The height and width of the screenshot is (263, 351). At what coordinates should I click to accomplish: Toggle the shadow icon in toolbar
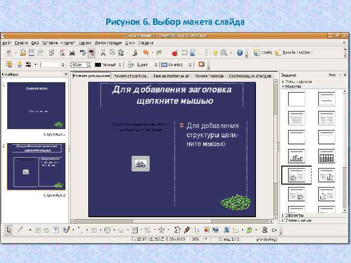[x=201, y=64]
